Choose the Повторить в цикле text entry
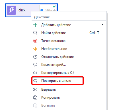Viewport: 115px width, 110px height. click(56, 81)
